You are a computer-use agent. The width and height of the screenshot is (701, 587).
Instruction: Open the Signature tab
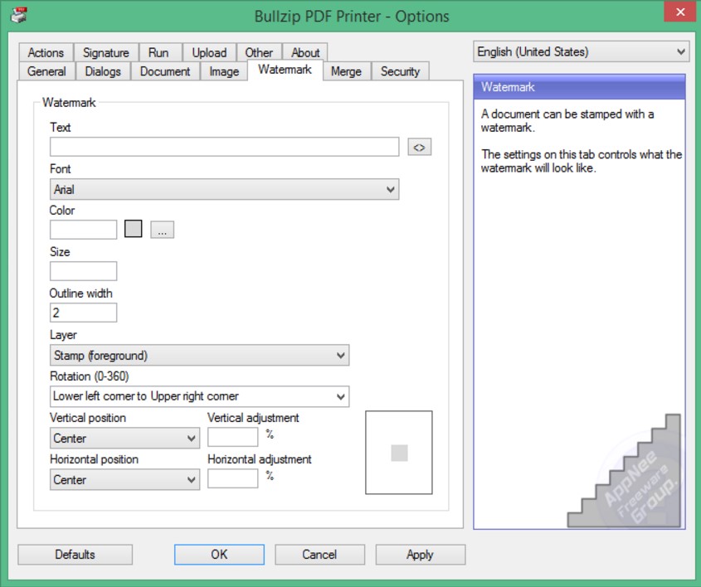[x=105, y=51]
